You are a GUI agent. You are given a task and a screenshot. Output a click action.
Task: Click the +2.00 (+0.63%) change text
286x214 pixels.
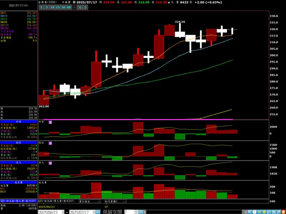click(x=208, y=2)
